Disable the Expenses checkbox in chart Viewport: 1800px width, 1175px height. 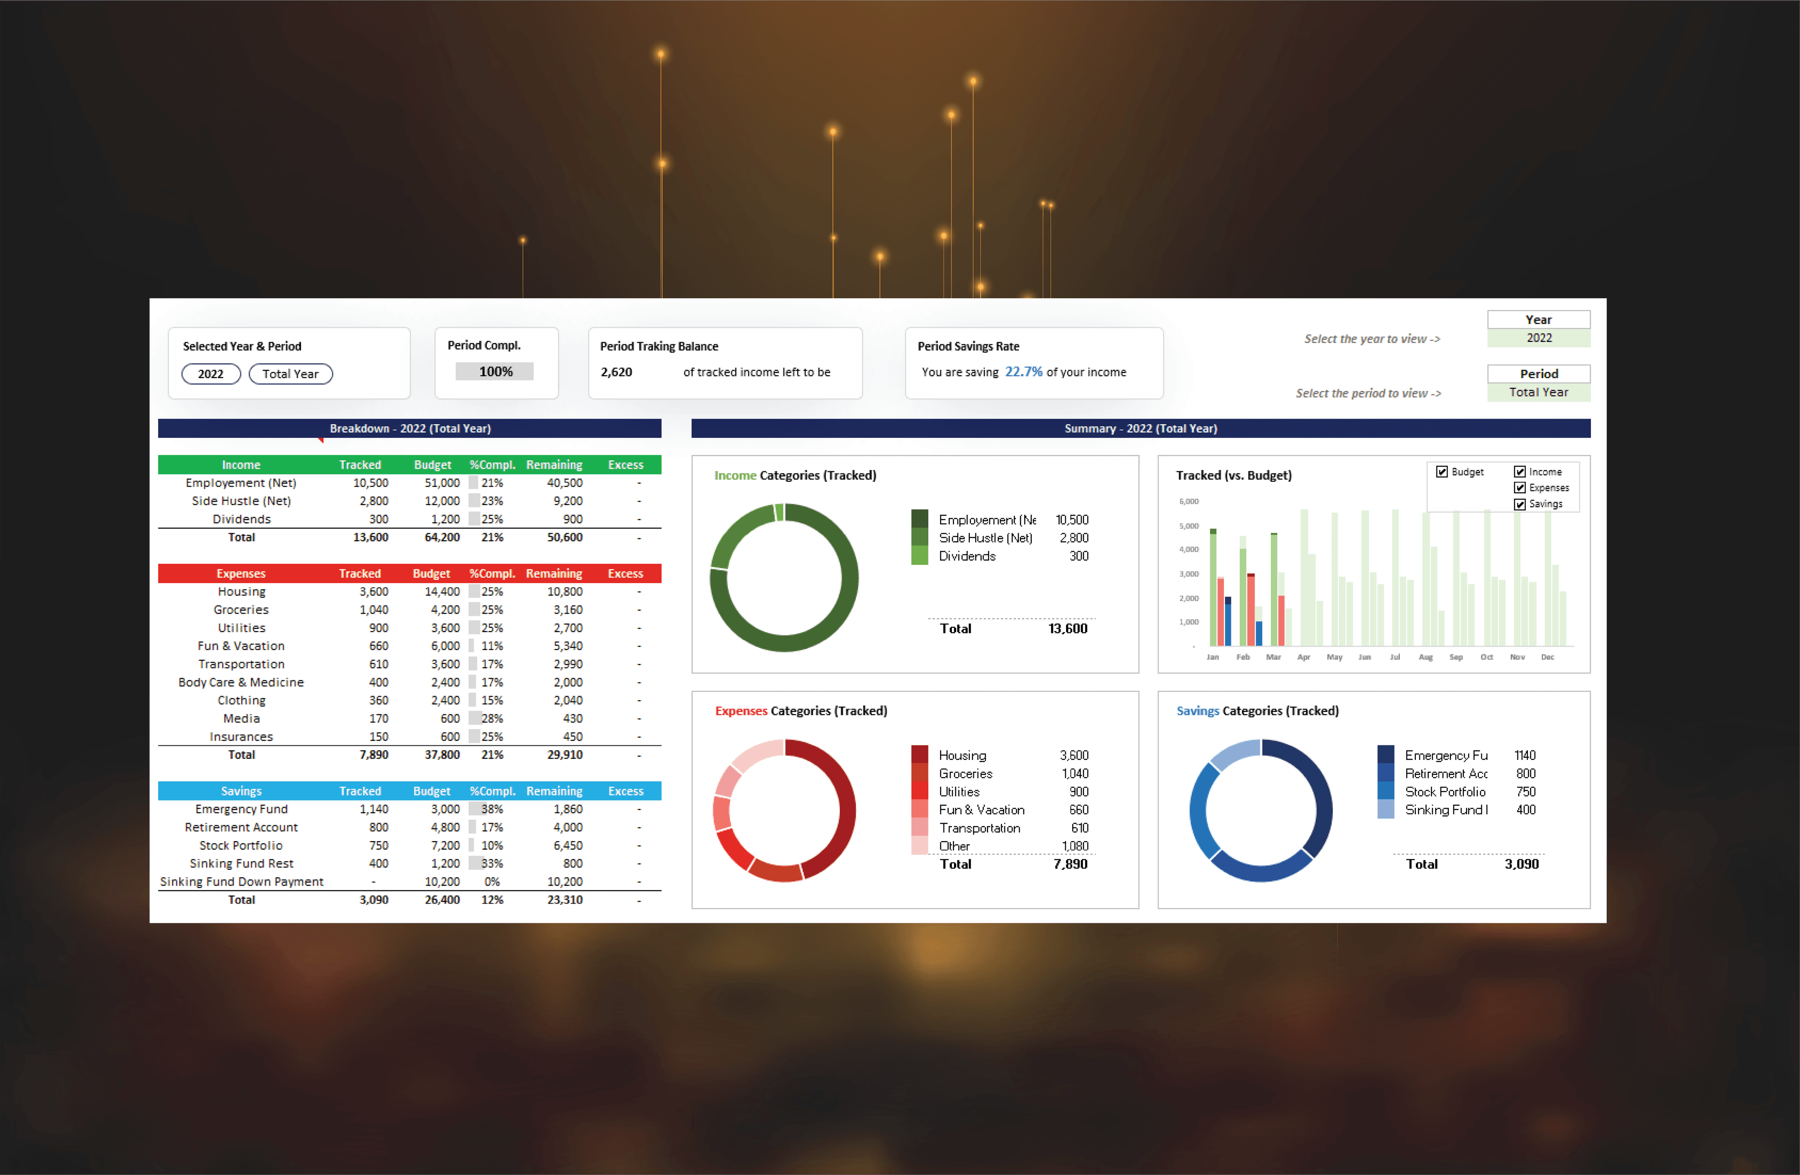[x=1520, y=488]
